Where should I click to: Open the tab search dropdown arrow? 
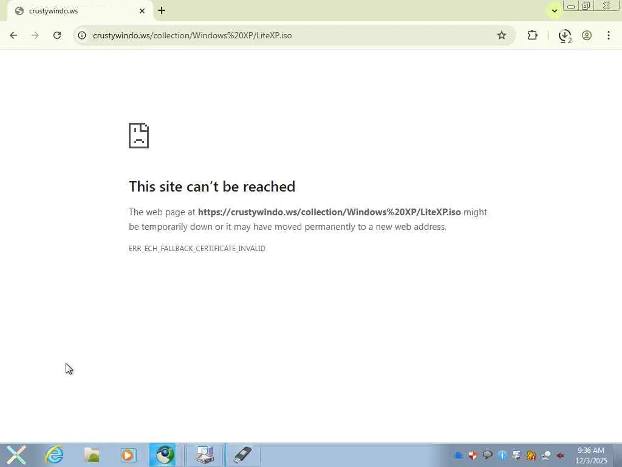click(x=555, y=11)
